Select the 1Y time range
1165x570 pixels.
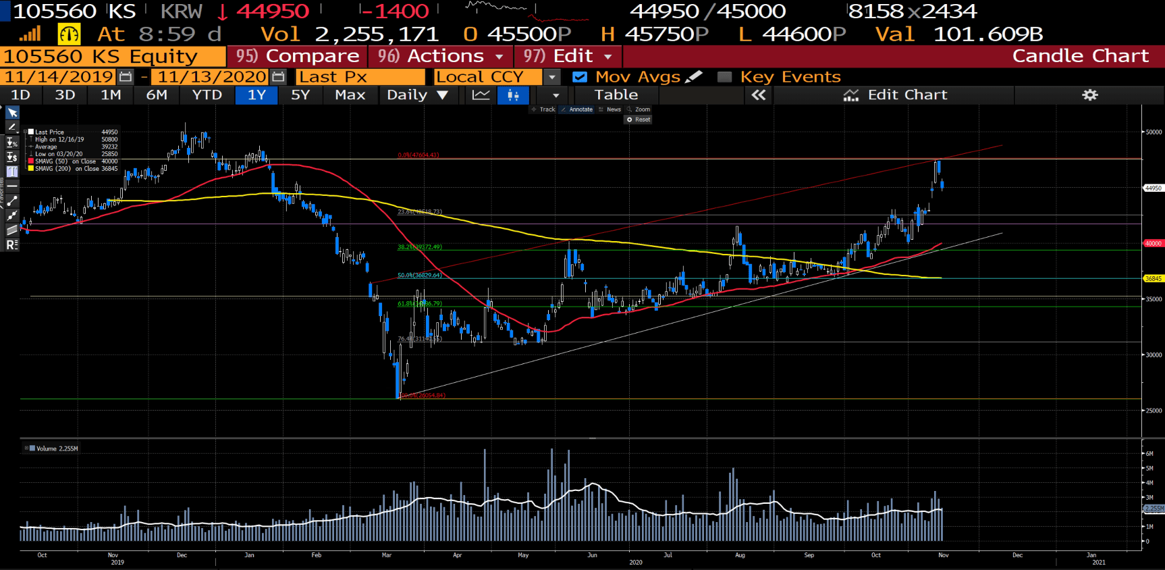tap(256, 95)
